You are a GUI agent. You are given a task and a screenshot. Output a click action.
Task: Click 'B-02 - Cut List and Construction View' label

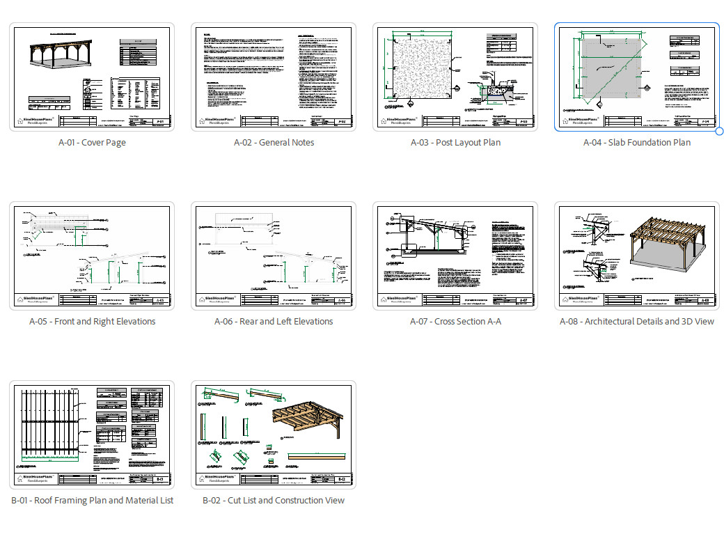point(274,501)
